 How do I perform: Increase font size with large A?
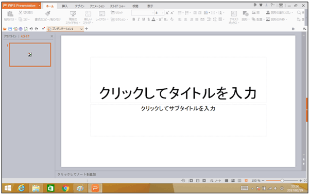(167, 13)
